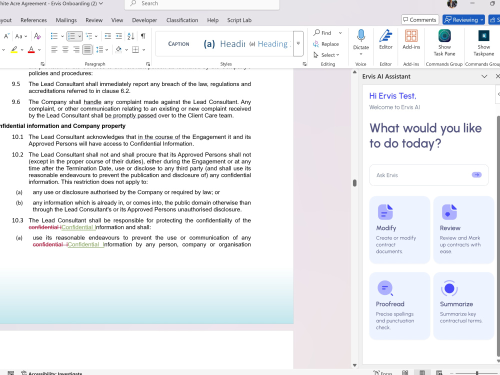Open the highlight color dropdown arrow
Viewport: 500px width, 375px height.
pyautogui.click(x=22, y=49)
